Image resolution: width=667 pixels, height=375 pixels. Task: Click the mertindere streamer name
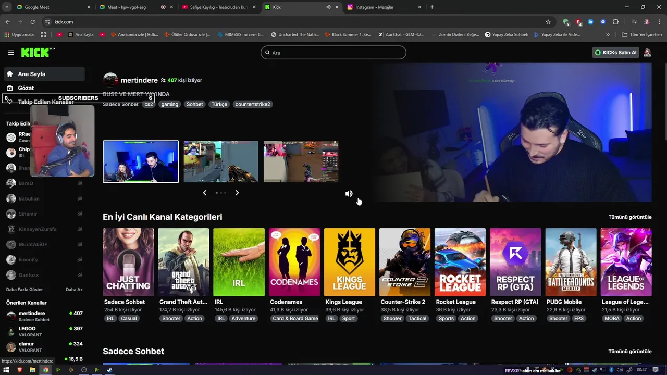pos(139,80)
